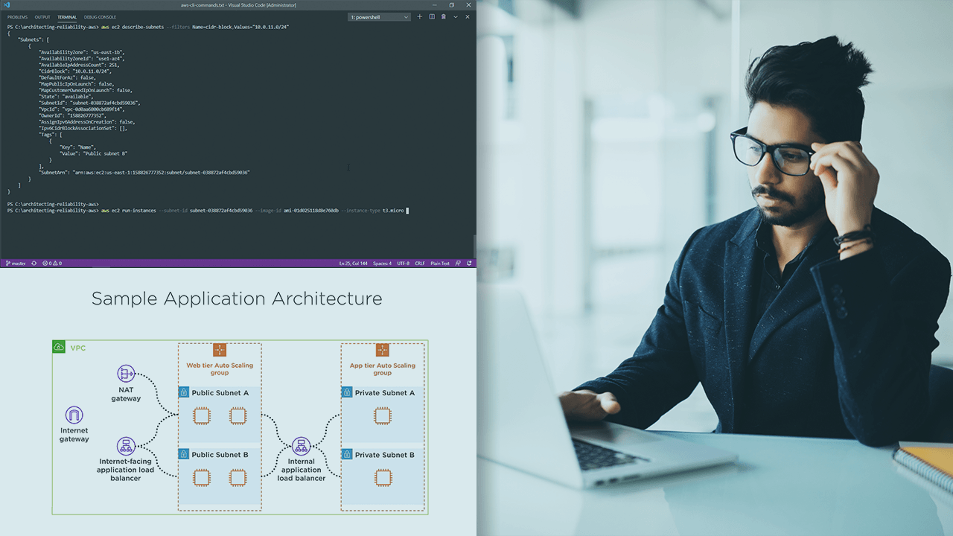Image resolution: width=953 pixels, height=536 pixels.
Task: Click the synchronize changes icon beside master
Action: 33,263
